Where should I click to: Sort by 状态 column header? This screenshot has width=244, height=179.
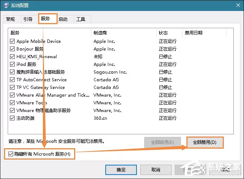(x=169, y=33)
